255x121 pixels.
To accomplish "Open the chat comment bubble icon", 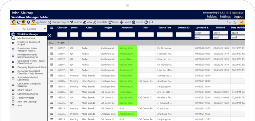I will coord(151,22).
